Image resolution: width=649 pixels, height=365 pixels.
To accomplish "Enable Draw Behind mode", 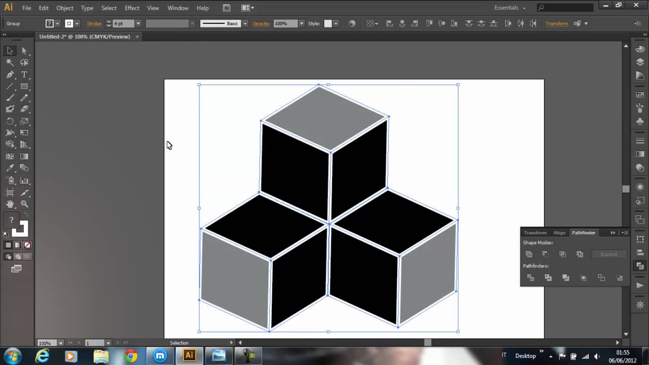I will 18,257.
